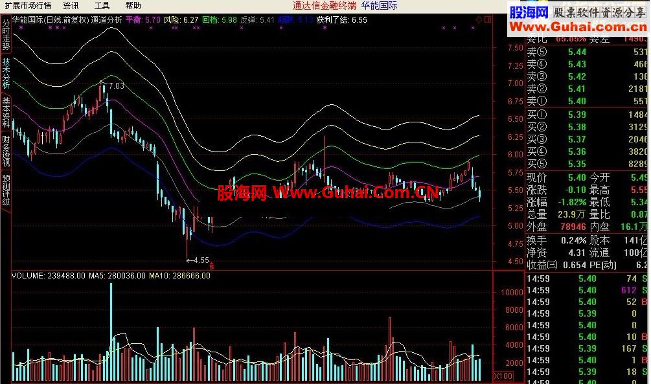Click the X100 volume unit box
This screenshot has width=651, height=384.
click(x=503, y=376)
